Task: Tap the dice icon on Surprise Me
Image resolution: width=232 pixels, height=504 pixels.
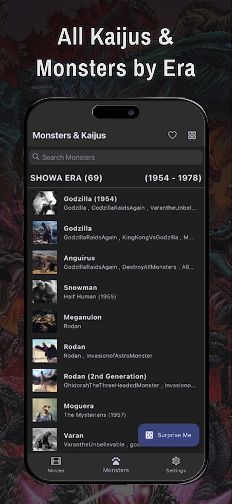Action: point(149,435)
